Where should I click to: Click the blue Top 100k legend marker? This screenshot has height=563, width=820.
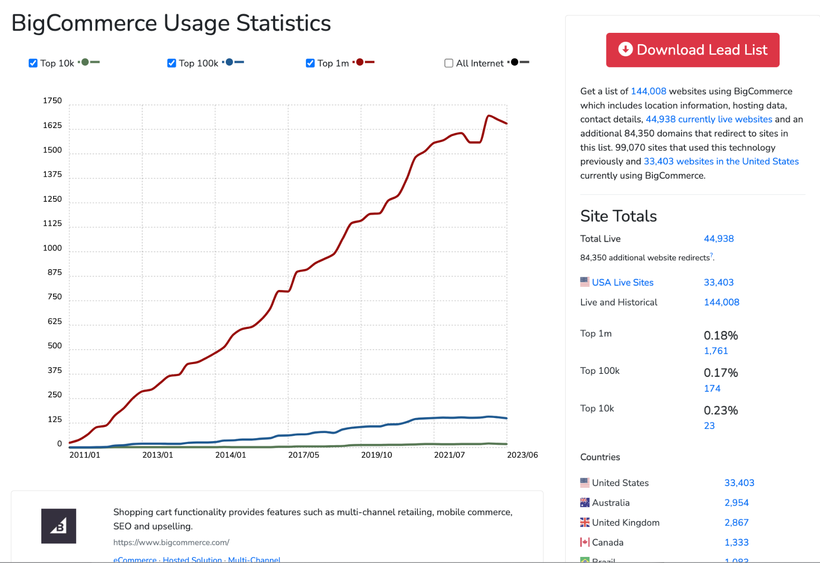coord(233,62)
